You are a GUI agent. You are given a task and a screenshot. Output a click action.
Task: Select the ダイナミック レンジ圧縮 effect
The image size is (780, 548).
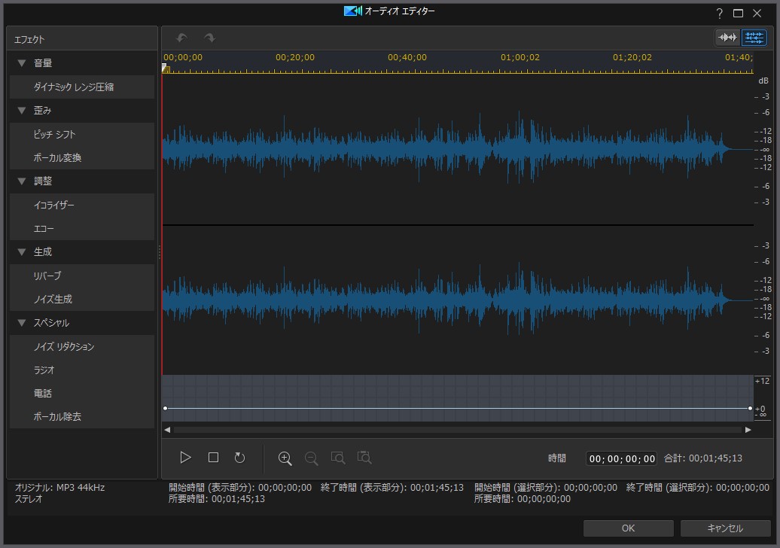(x=82, y=87)
